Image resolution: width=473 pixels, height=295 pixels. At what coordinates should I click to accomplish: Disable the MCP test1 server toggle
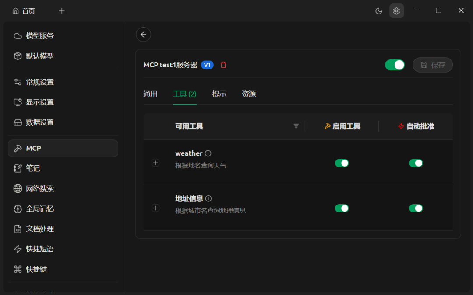(x=395, y=64)
